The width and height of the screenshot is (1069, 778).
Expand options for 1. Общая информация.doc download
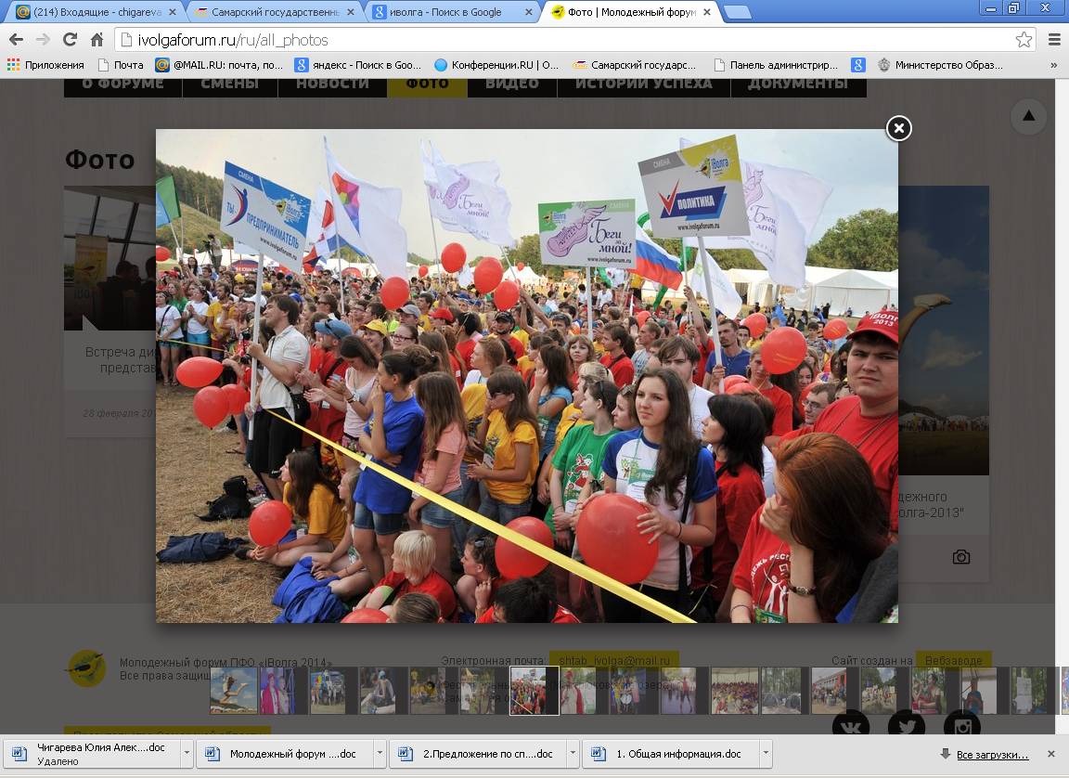[766, 754]
